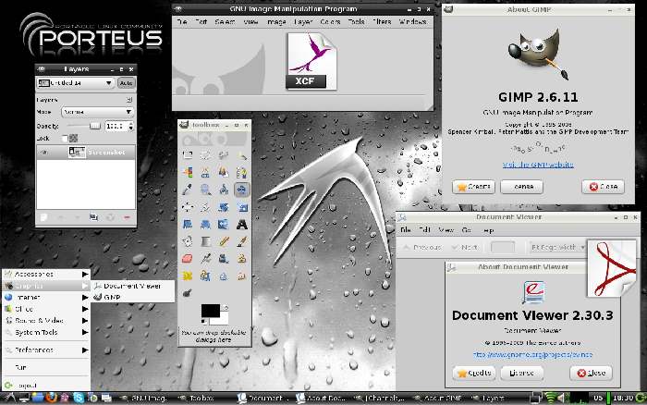Open the image selector dropdown in Layers

pyautogui.click(x=75, y=82)
